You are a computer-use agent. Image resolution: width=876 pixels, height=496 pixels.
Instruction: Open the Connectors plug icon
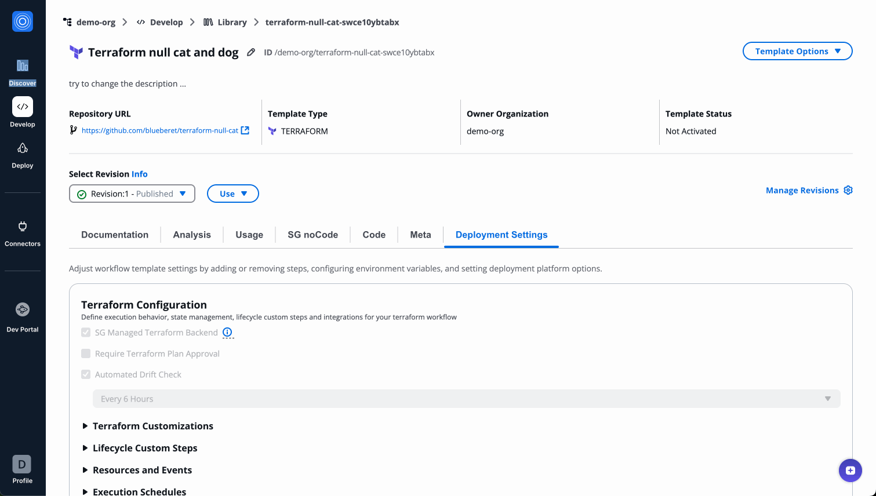[23, 226]
